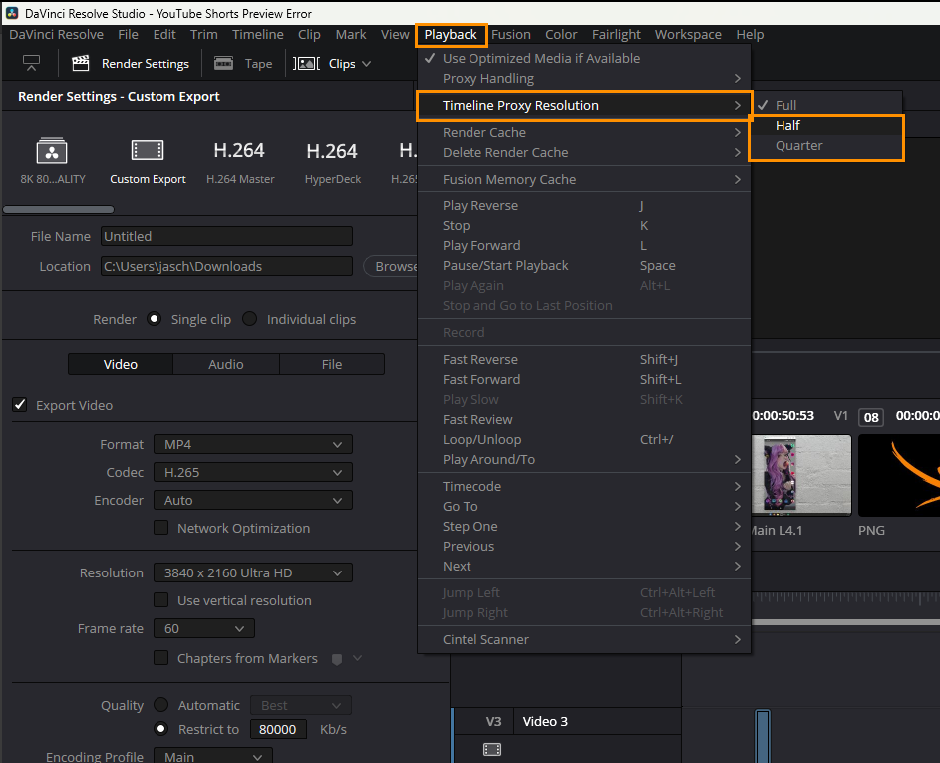Click the Chapters from Markers marker icon
The height and width of the screenshot is (763, 940).
(337, 659)
